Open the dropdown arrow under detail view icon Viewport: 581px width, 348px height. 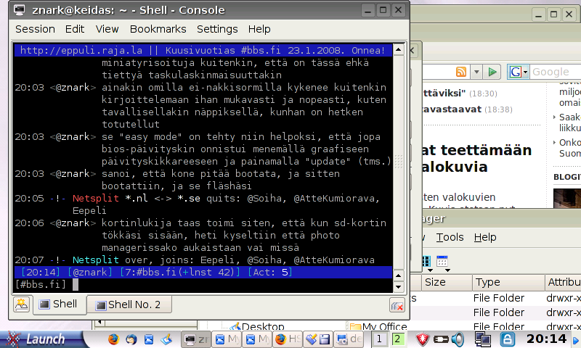point(447,270)
